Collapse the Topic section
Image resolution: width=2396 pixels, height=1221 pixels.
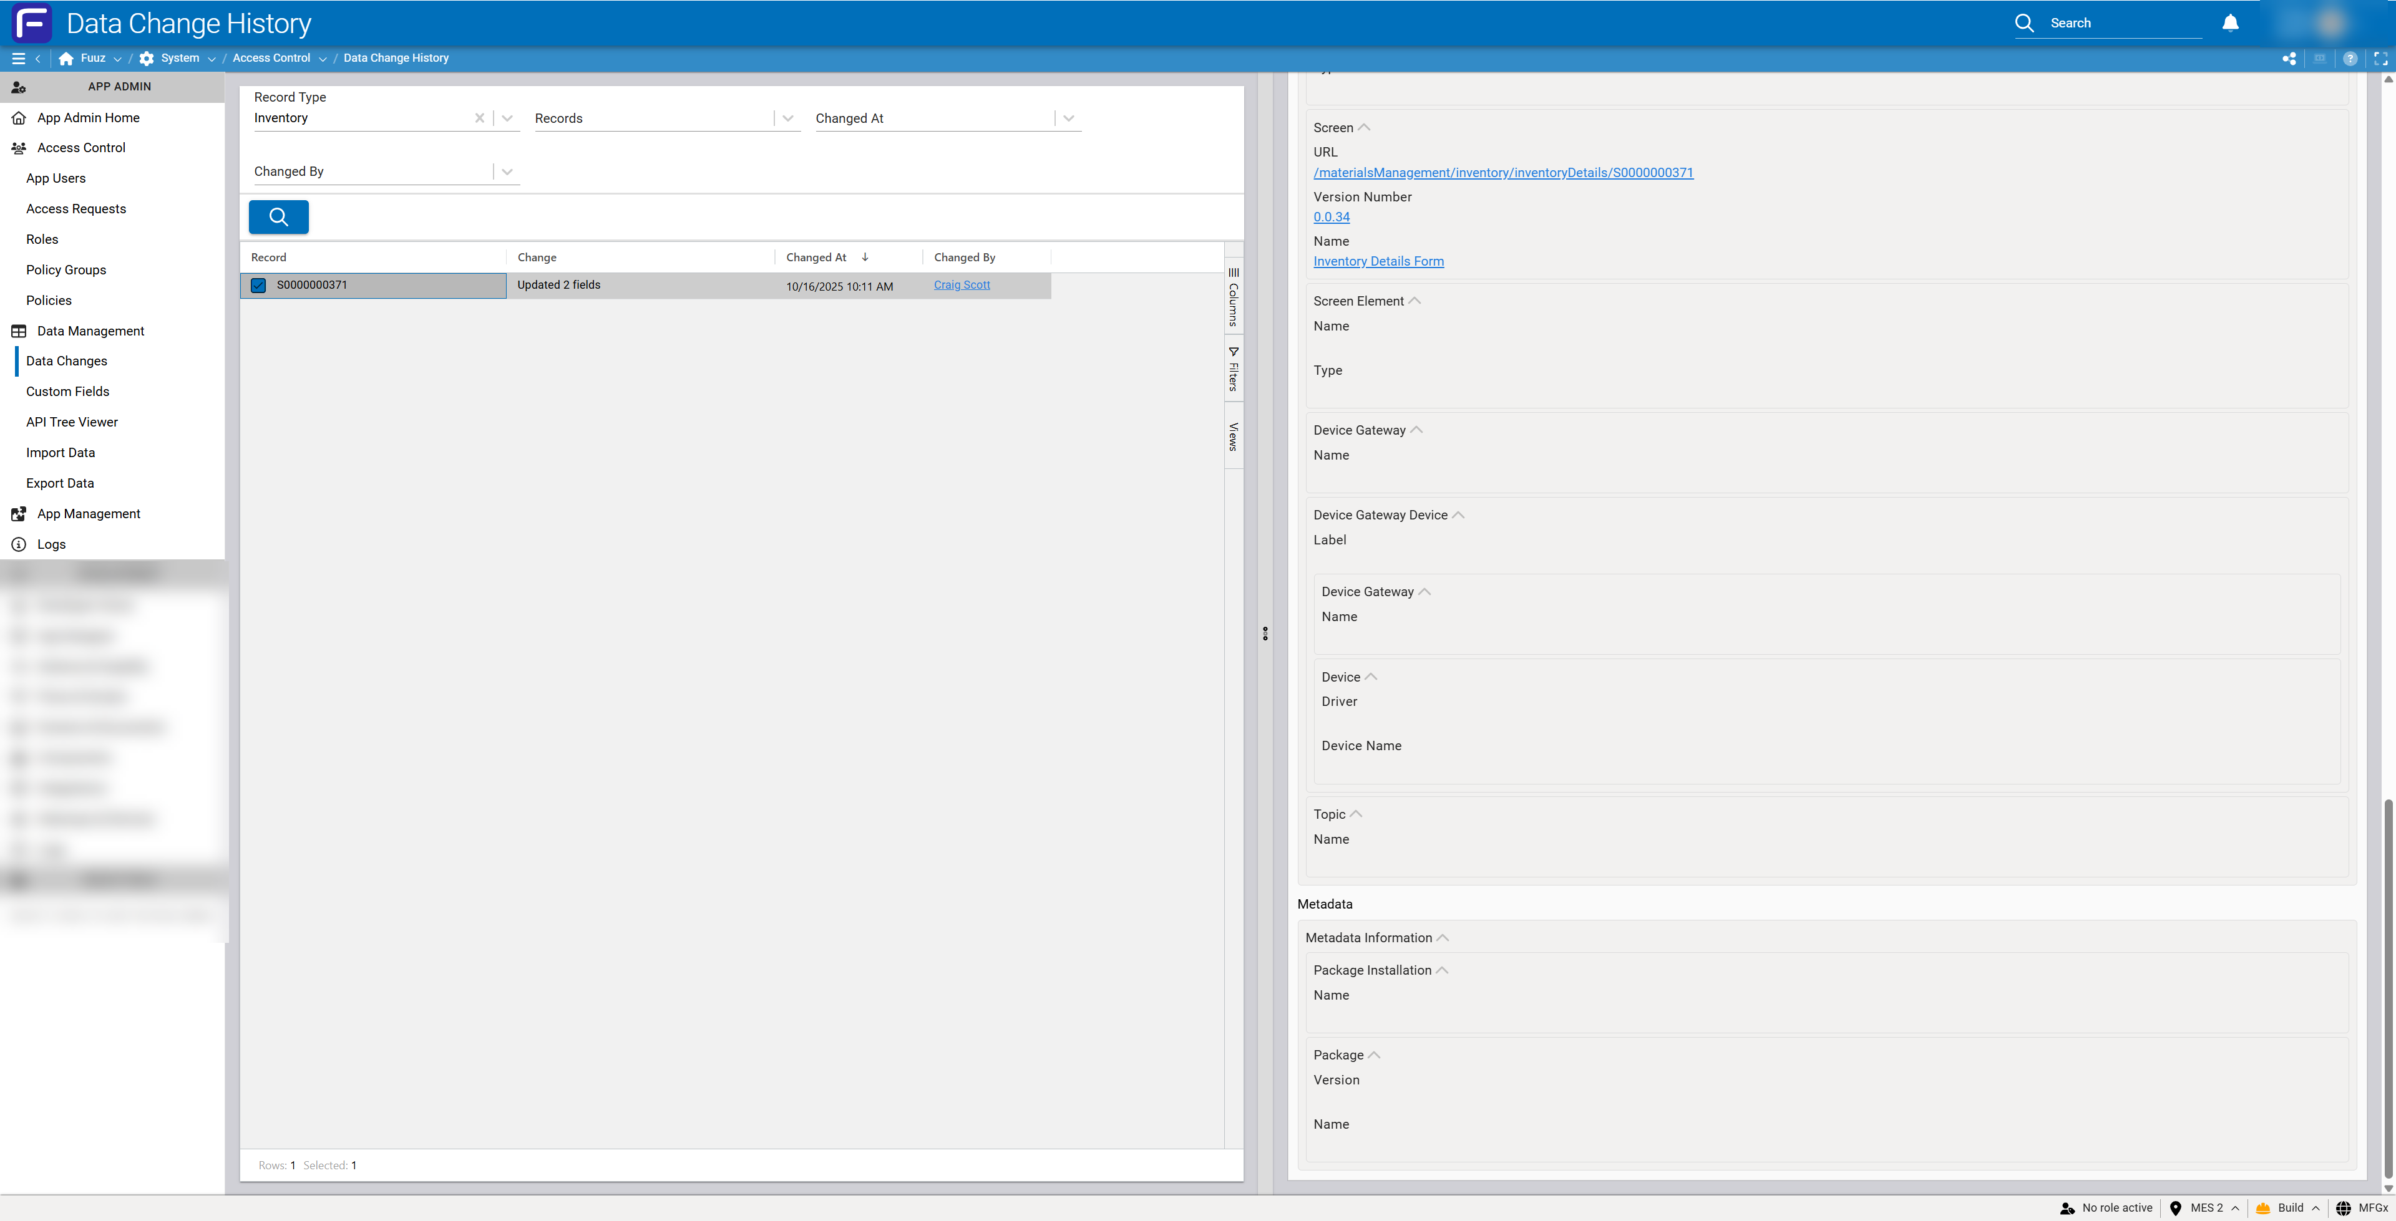[1356, 814]
